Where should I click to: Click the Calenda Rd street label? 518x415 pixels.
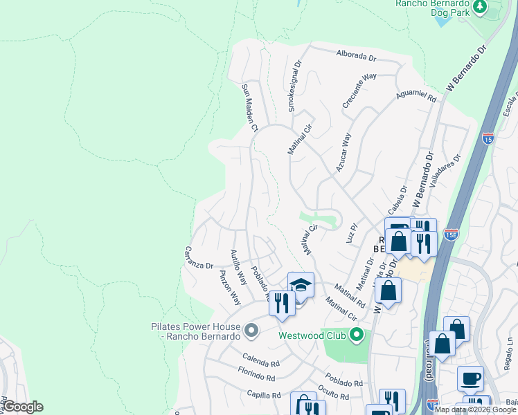pyautogui.click(x=261, y=360)
